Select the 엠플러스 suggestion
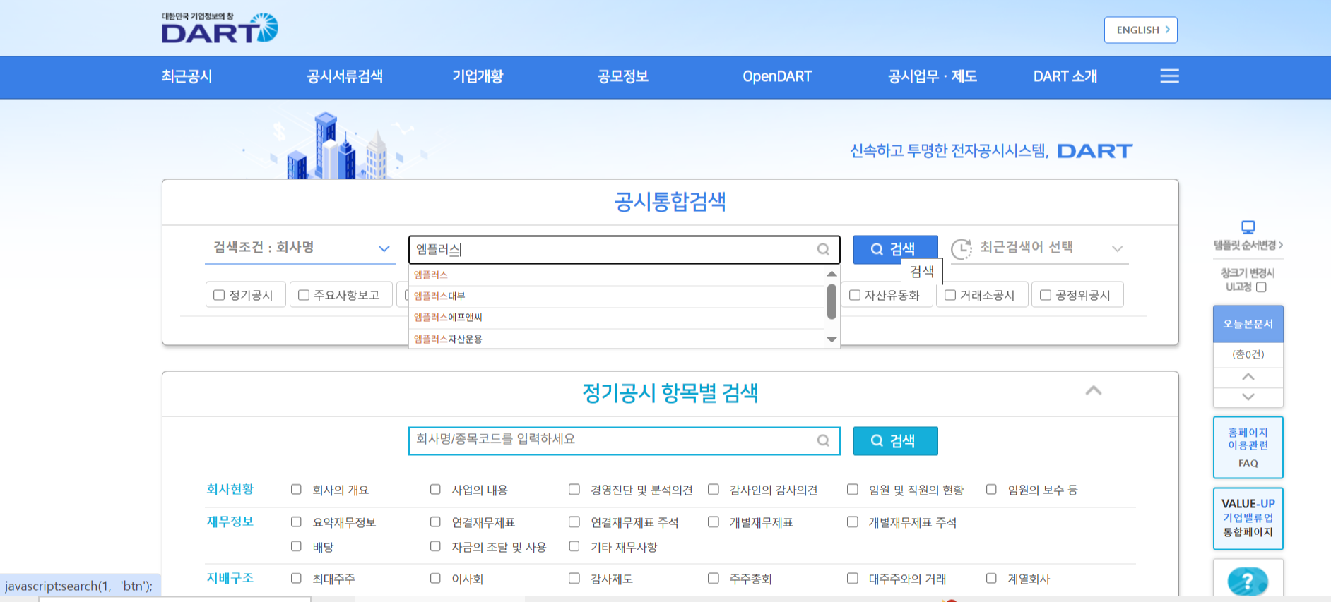 pyautogui.click(x=617, y=275)
